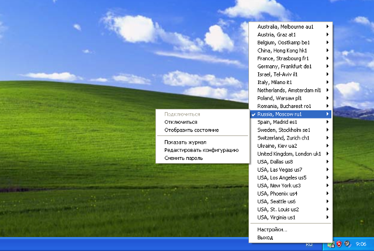Expand the Netherlands, Amsterdam nl1 submenu arrow
This screenshot has height=251, width=374.
pos(327,90)
